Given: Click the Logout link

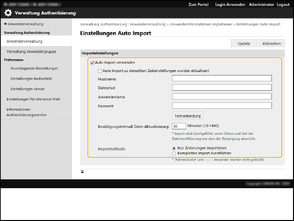Looking at the screenshot, I should point(283,4).
